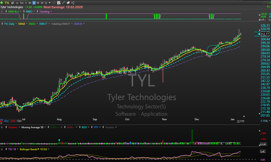
Task: Open TSV 18 indicator label
Action: coord(12,149)
